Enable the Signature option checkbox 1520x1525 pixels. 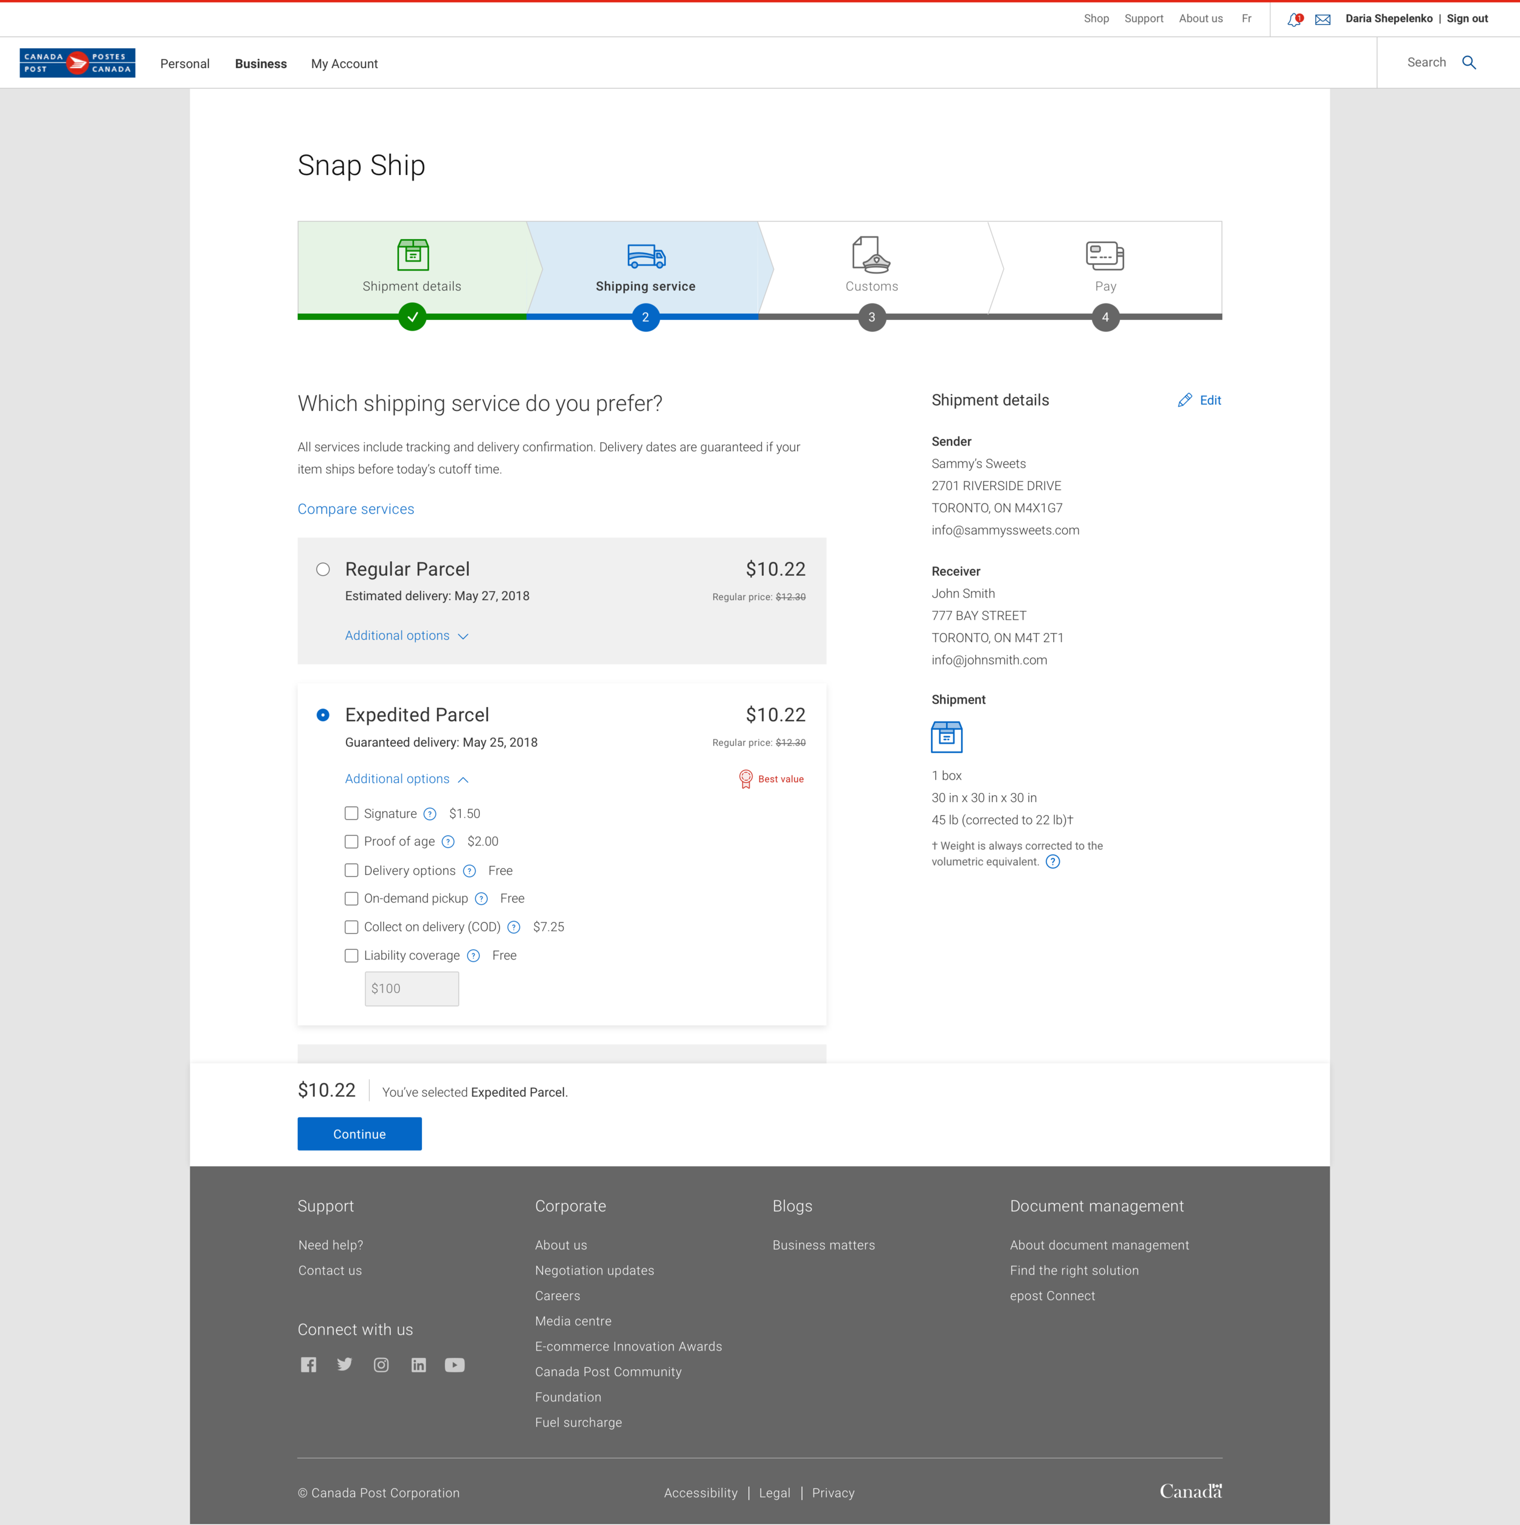(x=351, y=813)
